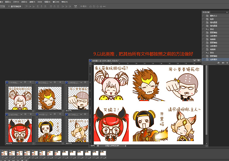Click the distribute horizontal centers icon
This screenshot has width=229, height=161.
[66, 6]
